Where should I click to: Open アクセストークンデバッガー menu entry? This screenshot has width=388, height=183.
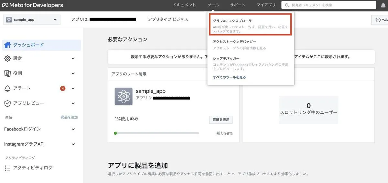coord(234,42)
